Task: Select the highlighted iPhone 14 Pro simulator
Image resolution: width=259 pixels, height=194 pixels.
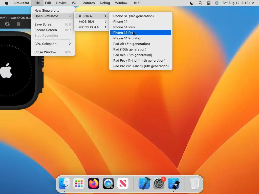Action: [141, 33]
